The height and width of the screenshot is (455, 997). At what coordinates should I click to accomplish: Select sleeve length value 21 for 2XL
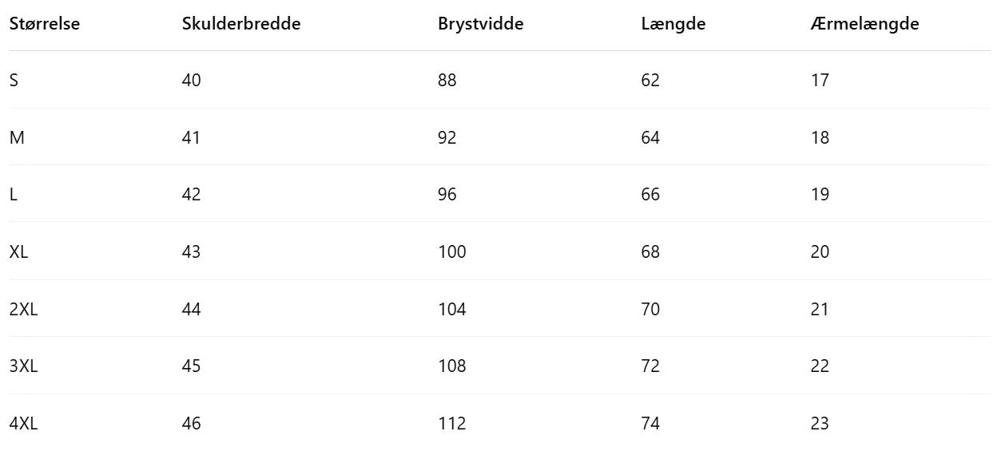[820, 309]
